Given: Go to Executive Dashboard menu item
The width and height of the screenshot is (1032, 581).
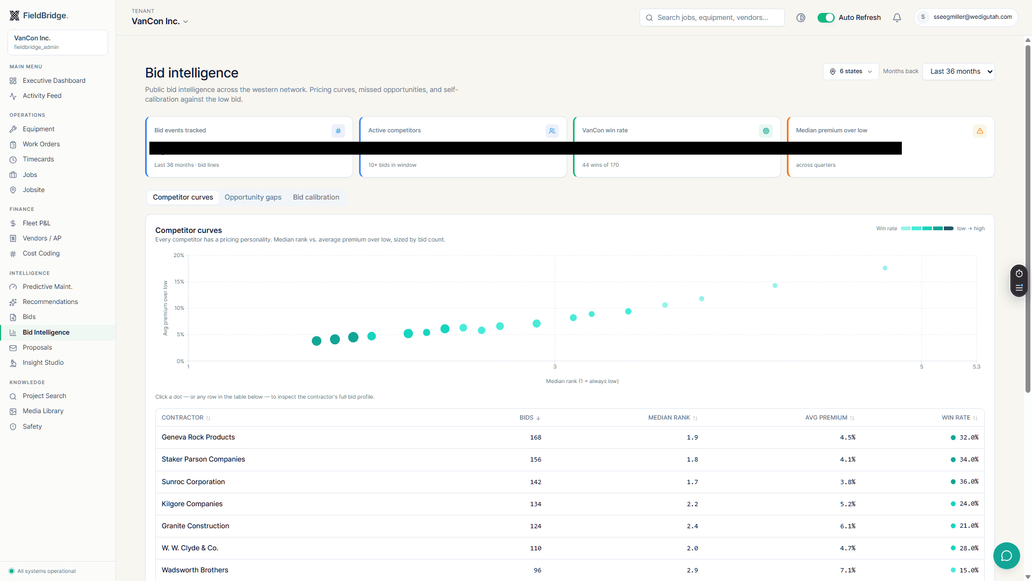Looking at the screenshot, I should pos(58,81).
